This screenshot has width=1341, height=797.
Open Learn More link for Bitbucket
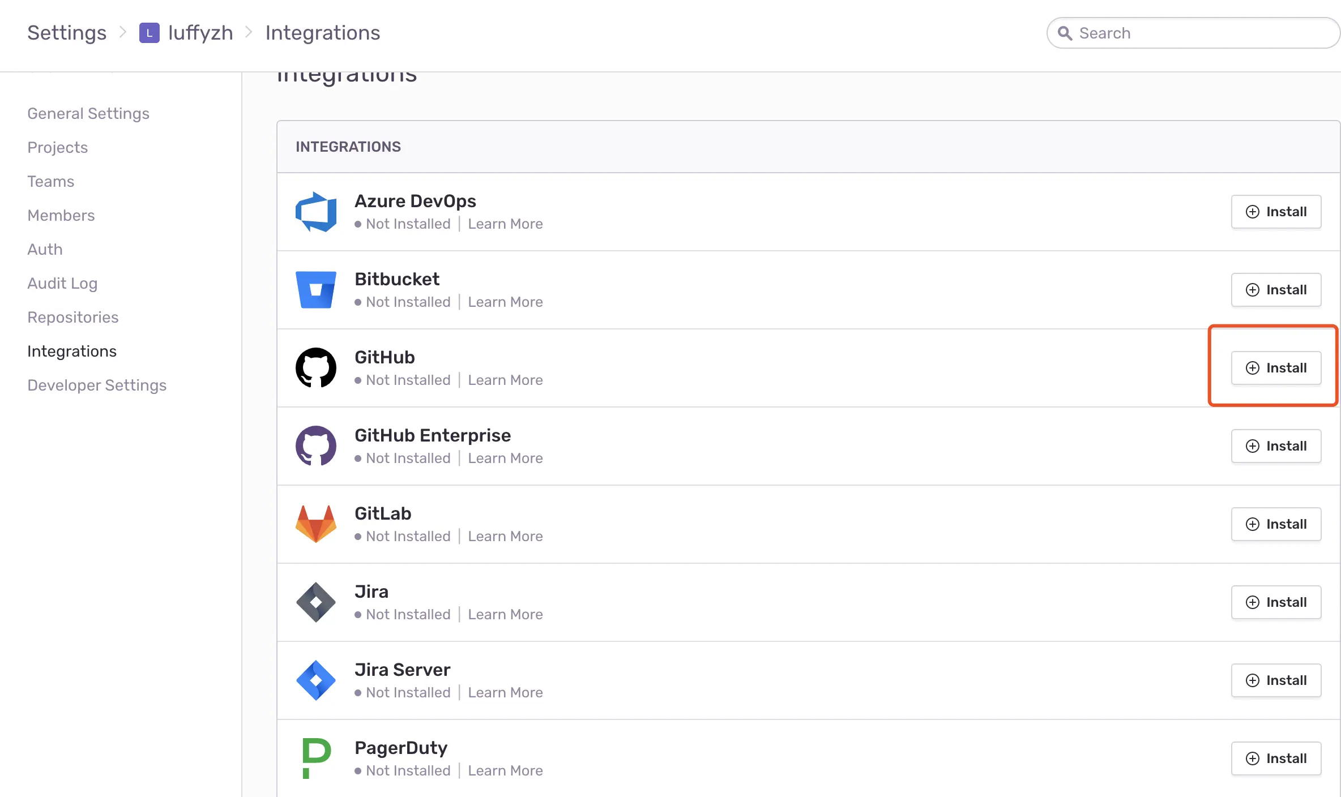tap(505, 302)
